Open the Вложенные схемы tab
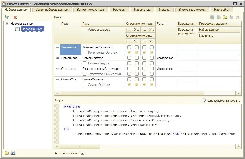Image resolution: width=245 pixels, height=159 pixels. 192,10
